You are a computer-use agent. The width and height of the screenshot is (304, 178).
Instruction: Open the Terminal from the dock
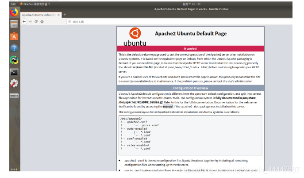14,72
